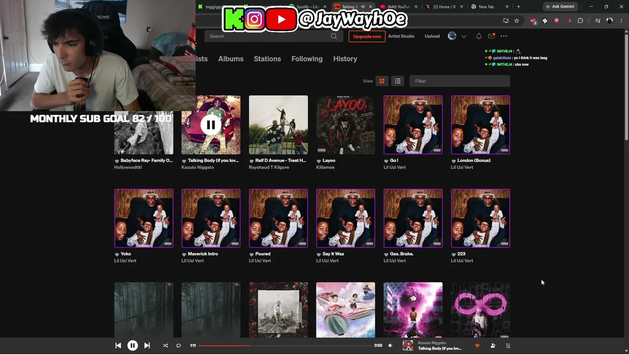Click the Ralf D Avenue cover thumbnail
Viewport: 629px width, 354px height.
coord(278,125)
